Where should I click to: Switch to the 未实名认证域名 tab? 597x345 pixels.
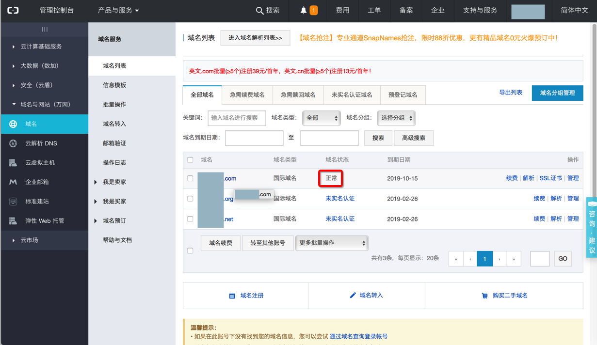352,94
